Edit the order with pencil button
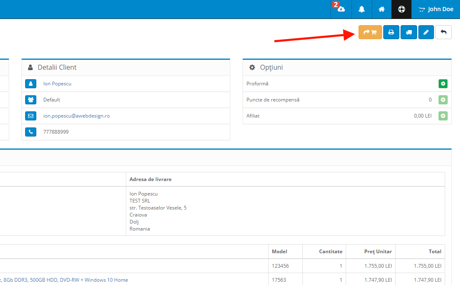 click(x=426, y=32)
